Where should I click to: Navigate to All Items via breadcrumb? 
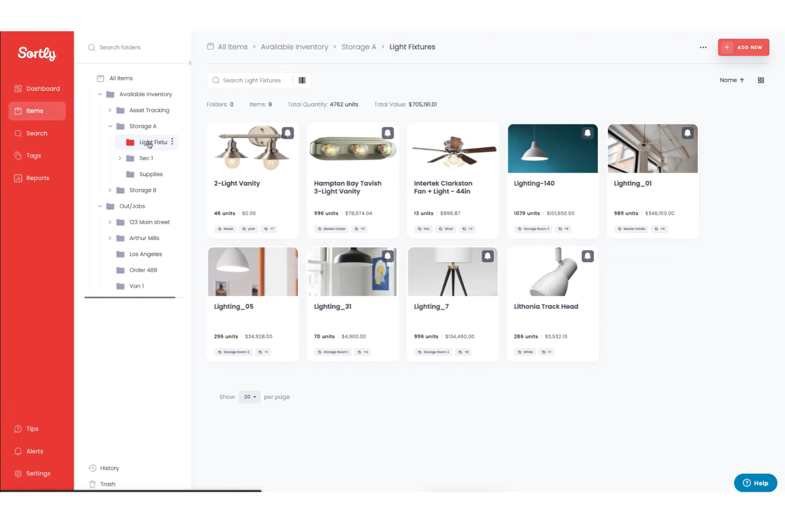click(232, 47)
